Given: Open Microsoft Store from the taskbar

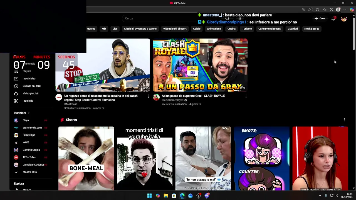Looking at the screenshot, I should [x=174, y=196].
